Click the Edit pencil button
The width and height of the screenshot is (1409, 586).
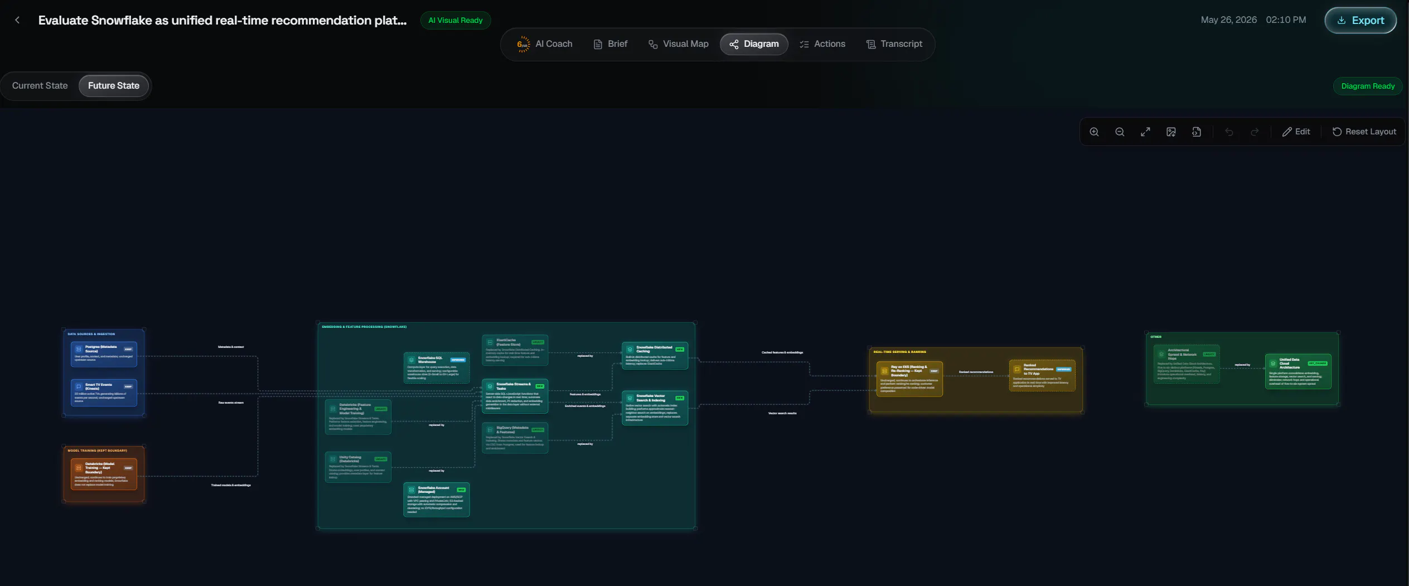(x=1296, y=132)
